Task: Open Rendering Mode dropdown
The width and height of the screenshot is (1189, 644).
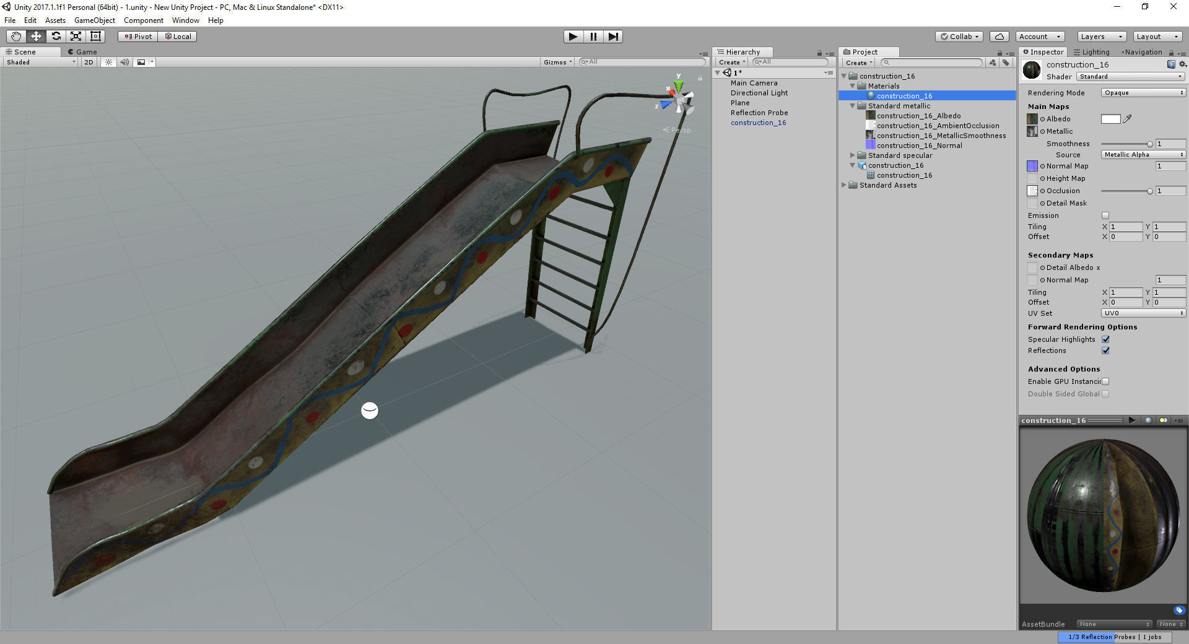Action: (1143, 93)
